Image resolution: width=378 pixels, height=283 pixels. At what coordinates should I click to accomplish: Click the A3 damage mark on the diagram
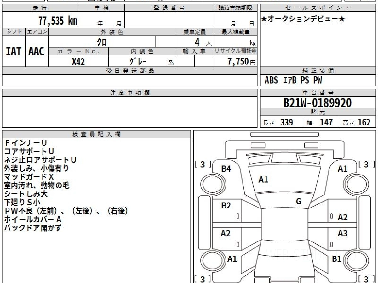tap(343, 234)
